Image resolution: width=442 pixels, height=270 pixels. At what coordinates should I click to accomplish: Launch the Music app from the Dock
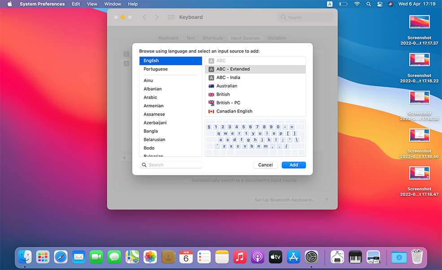(x=240, y=257)
